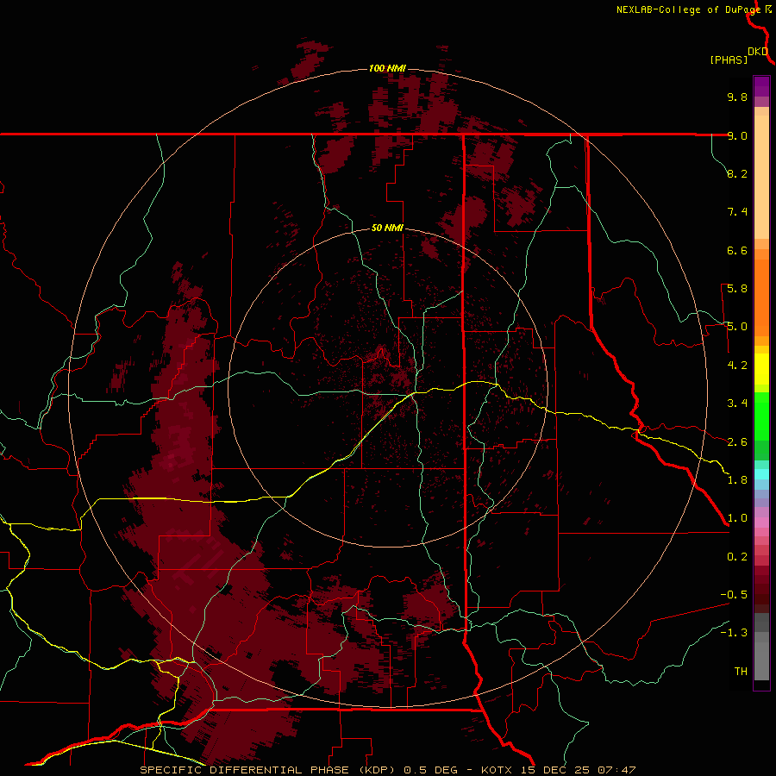
Task: Click the 07:47 timestamp in caption
Action: [616, 770]
